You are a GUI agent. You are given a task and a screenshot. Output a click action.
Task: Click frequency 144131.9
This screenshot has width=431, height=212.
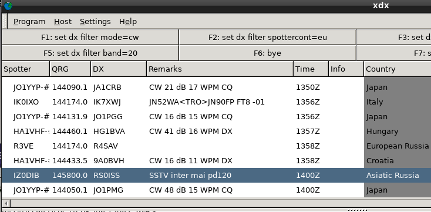coord(70,117)
